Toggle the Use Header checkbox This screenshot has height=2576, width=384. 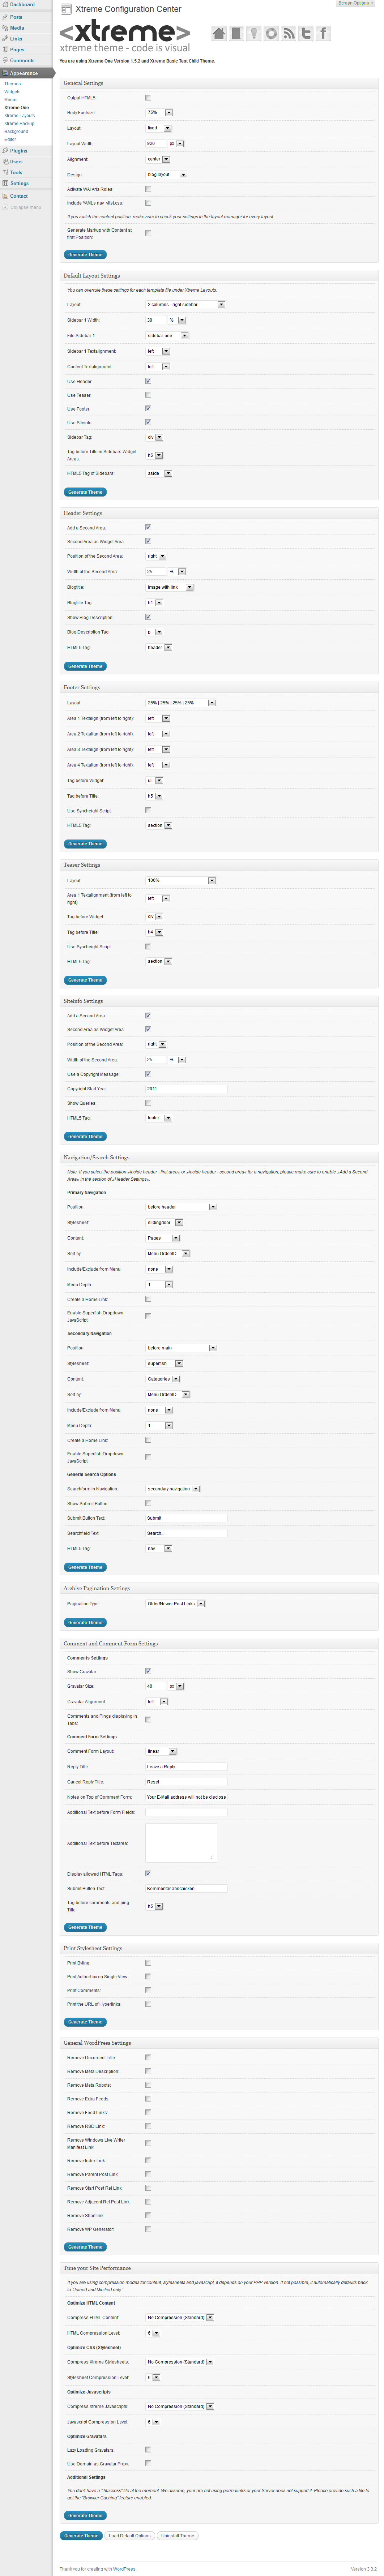[x=148, y=381]
